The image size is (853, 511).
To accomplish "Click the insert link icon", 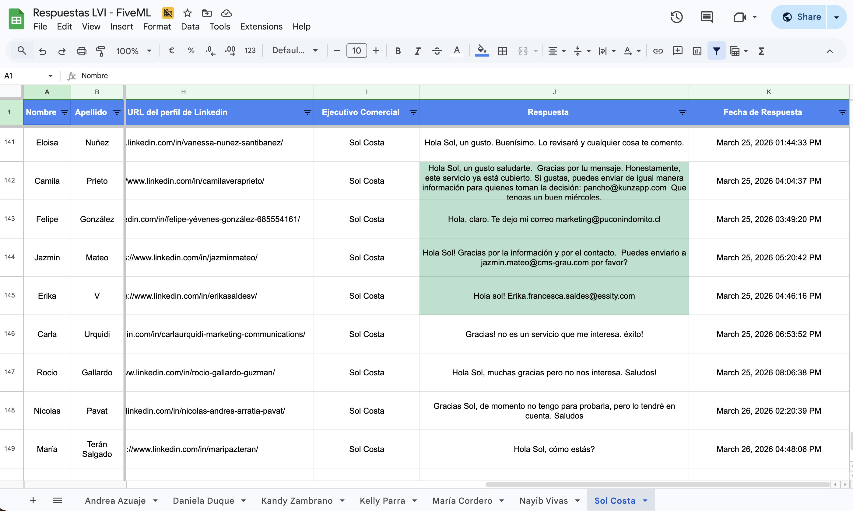I will tap(658, 51).
